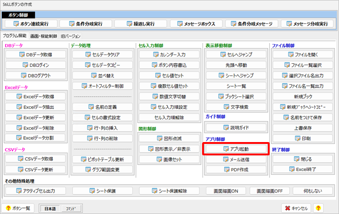
Task: Turn on 画面描画ON
Action: click(222, 191)
